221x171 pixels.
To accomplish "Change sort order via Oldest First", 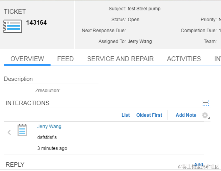I will (149, 115).
